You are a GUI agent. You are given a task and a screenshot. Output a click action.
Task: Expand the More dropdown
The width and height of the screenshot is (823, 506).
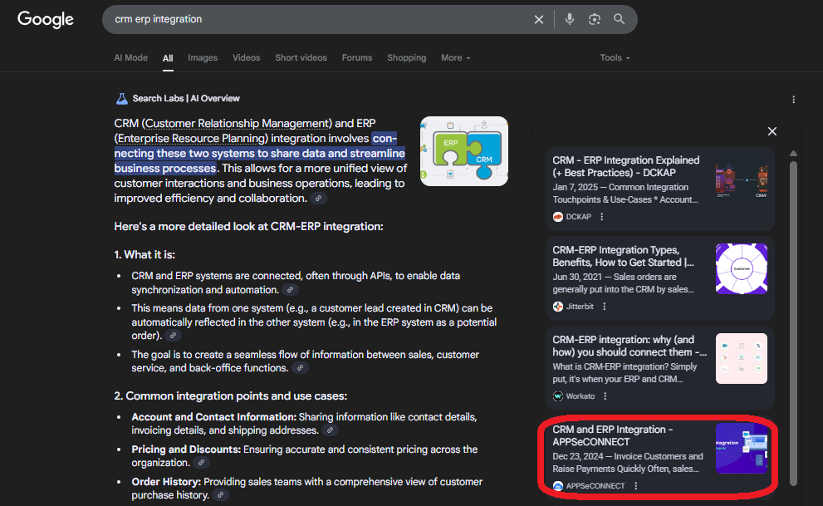point(456,57)
